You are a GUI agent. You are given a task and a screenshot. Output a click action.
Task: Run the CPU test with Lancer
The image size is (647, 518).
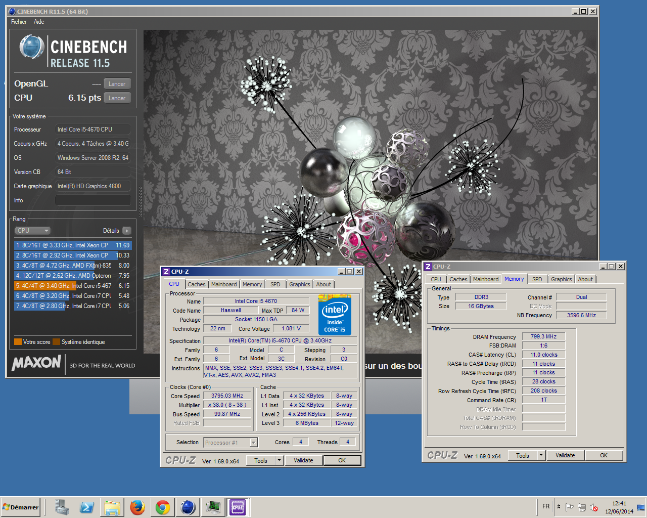click(117, 98)
